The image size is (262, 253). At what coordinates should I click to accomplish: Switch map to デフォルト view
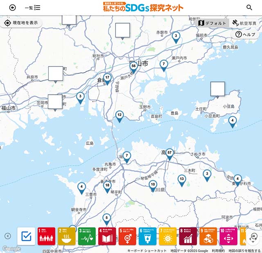click(x=212, y=23)
